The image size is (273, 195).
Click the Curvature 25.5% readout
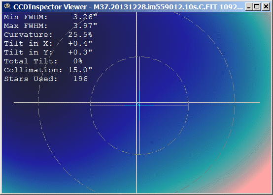(x=80, y=34)
